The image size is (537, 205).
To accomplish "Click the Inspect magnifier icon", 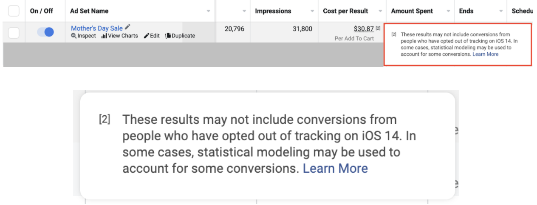I will pos(74,36).
